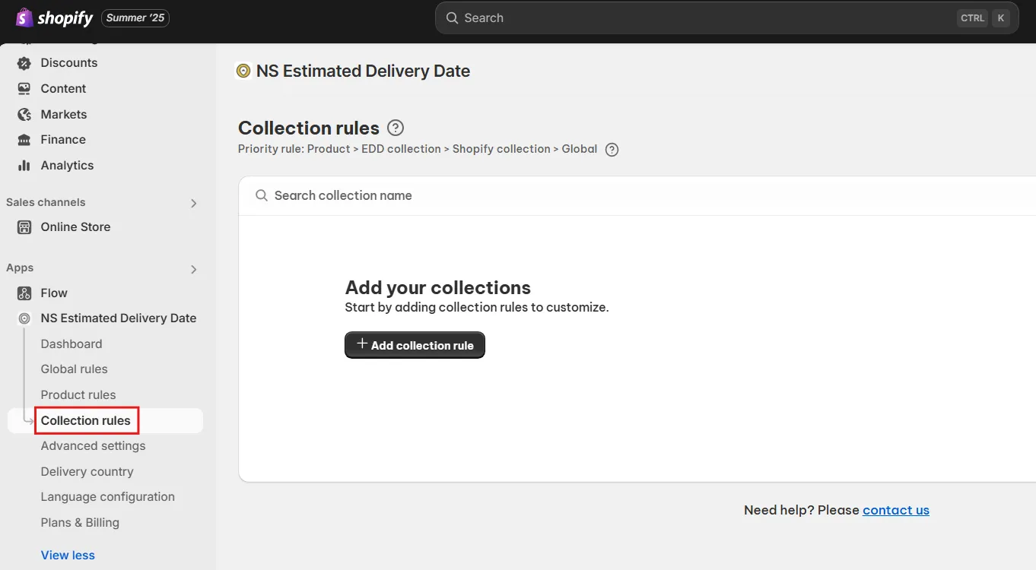The height and width of the screenshot is (570, 1036).
Task: Open Analytics
Action: (67, 166)
